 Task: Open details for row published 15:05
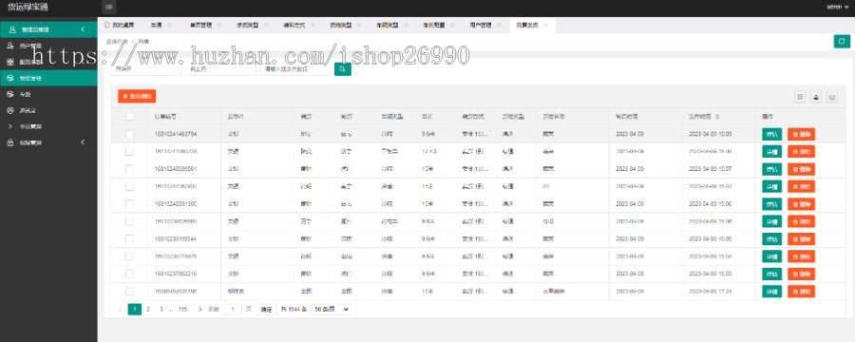(x=771, y=238)
